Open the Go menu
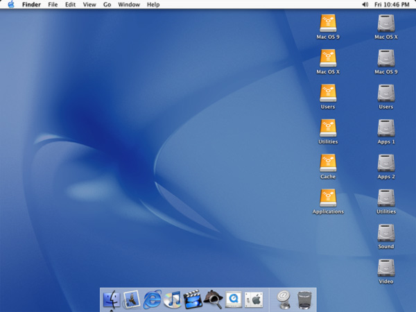This screenshot has height=312, width=416. click(107, 5)
